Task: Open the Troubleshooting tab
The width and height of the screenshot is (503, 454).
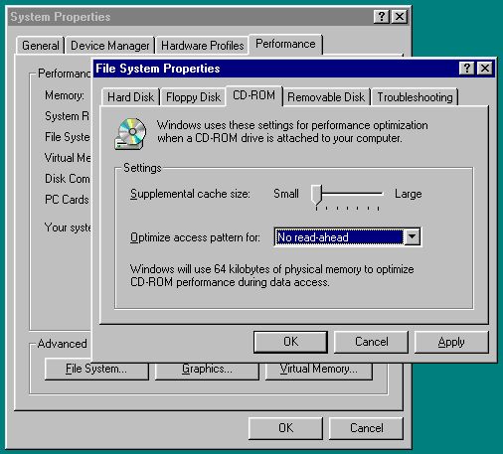Action: (x=415, y=97)
